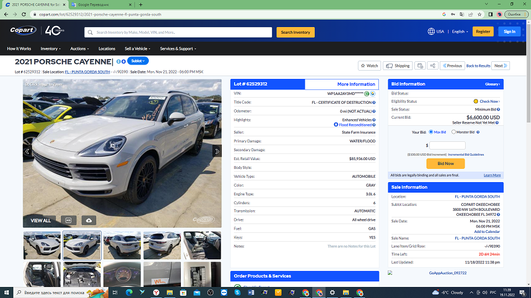Click Learn More link
The width and height of the screenshot is (531, 298).
tap(492, 175)
